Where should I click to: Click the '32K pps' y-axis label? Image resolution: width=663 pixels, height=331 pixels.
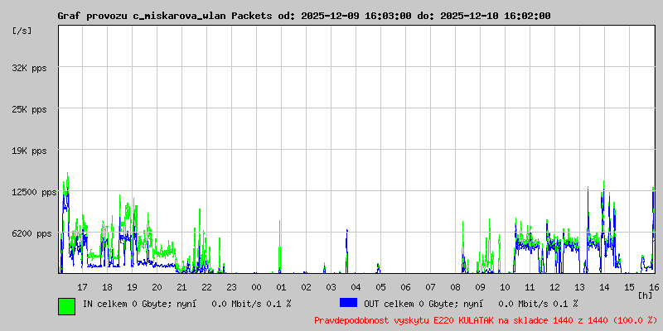point(29,68)
